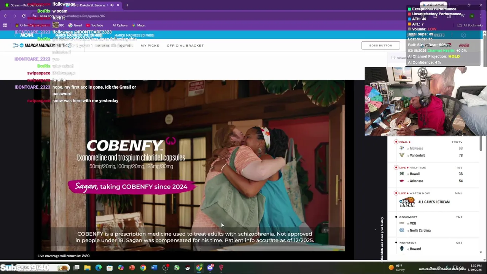Open the OFFICIAL BRACKET menu item
This screenshot has height=274, width=487.
point(185,46)
